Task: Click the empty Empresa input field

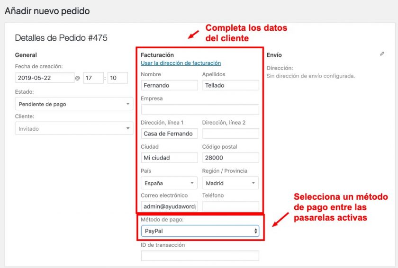Action: [200, 109]
